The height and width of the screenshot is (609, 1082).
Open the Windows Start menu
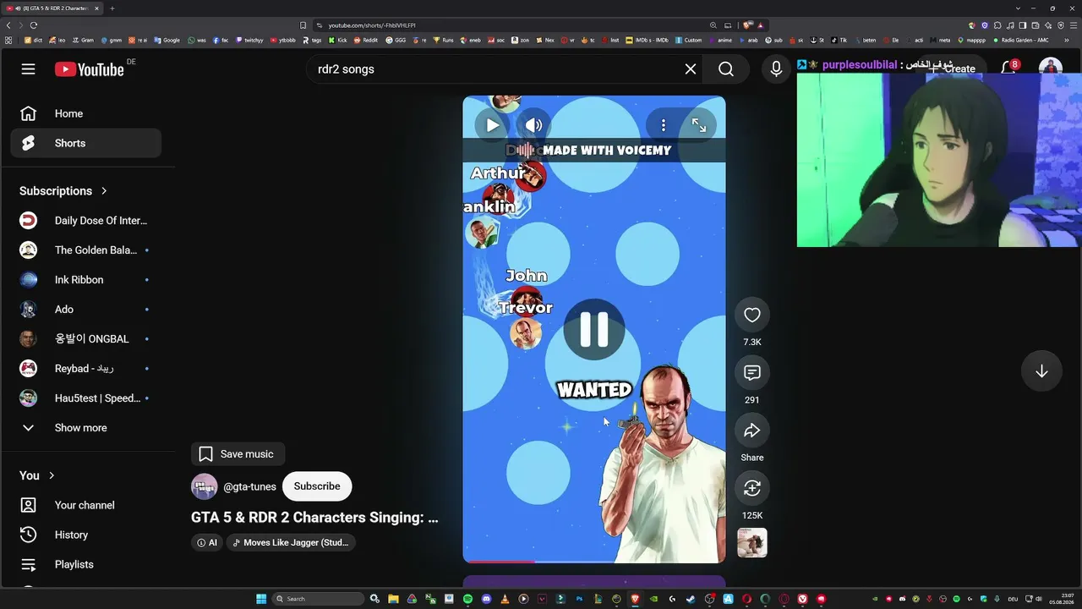(261, 599)
